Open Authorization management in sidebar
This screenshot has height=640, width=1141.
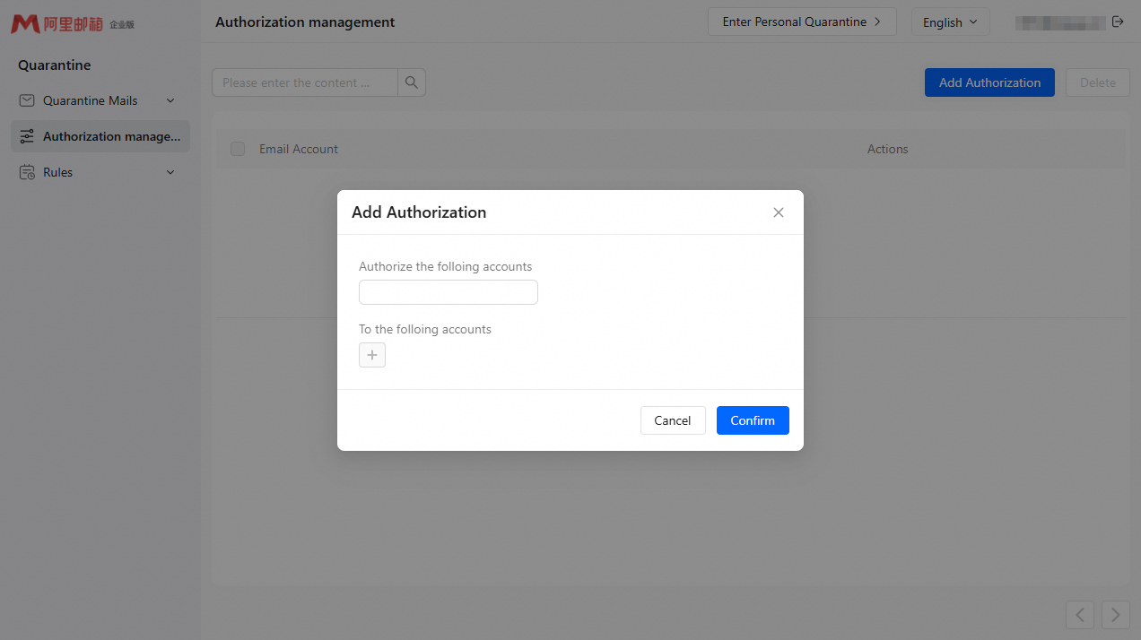(100, 136)
